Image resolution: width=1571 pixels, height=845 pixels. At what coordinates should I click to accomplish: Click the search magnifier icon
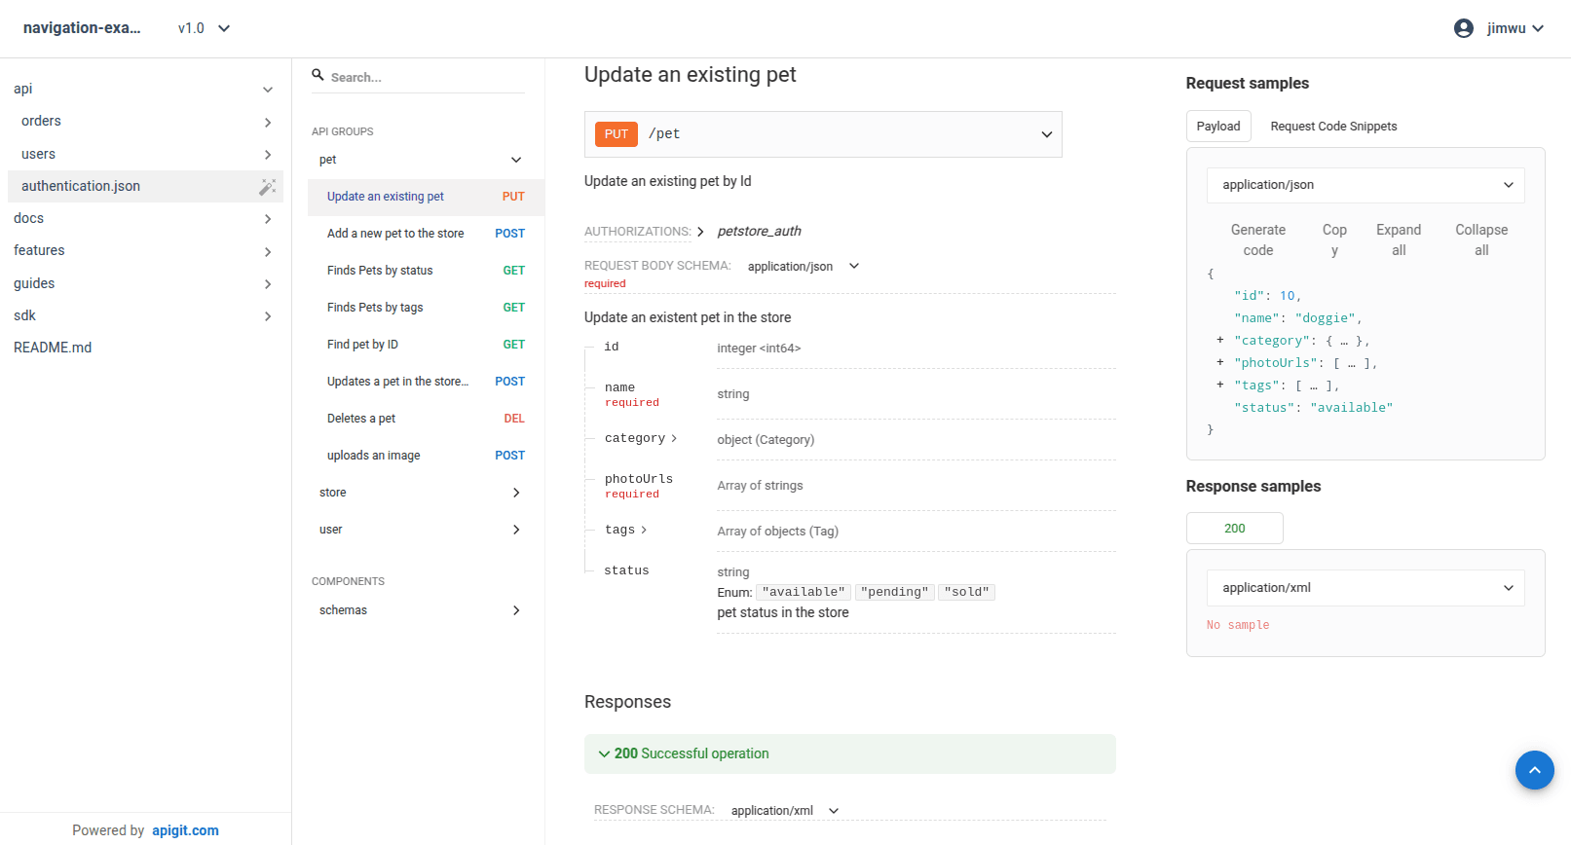coord(318,75)
